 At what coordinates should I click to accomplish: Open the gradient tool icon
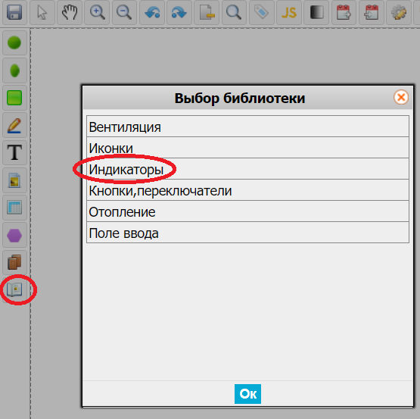[316, 12]
